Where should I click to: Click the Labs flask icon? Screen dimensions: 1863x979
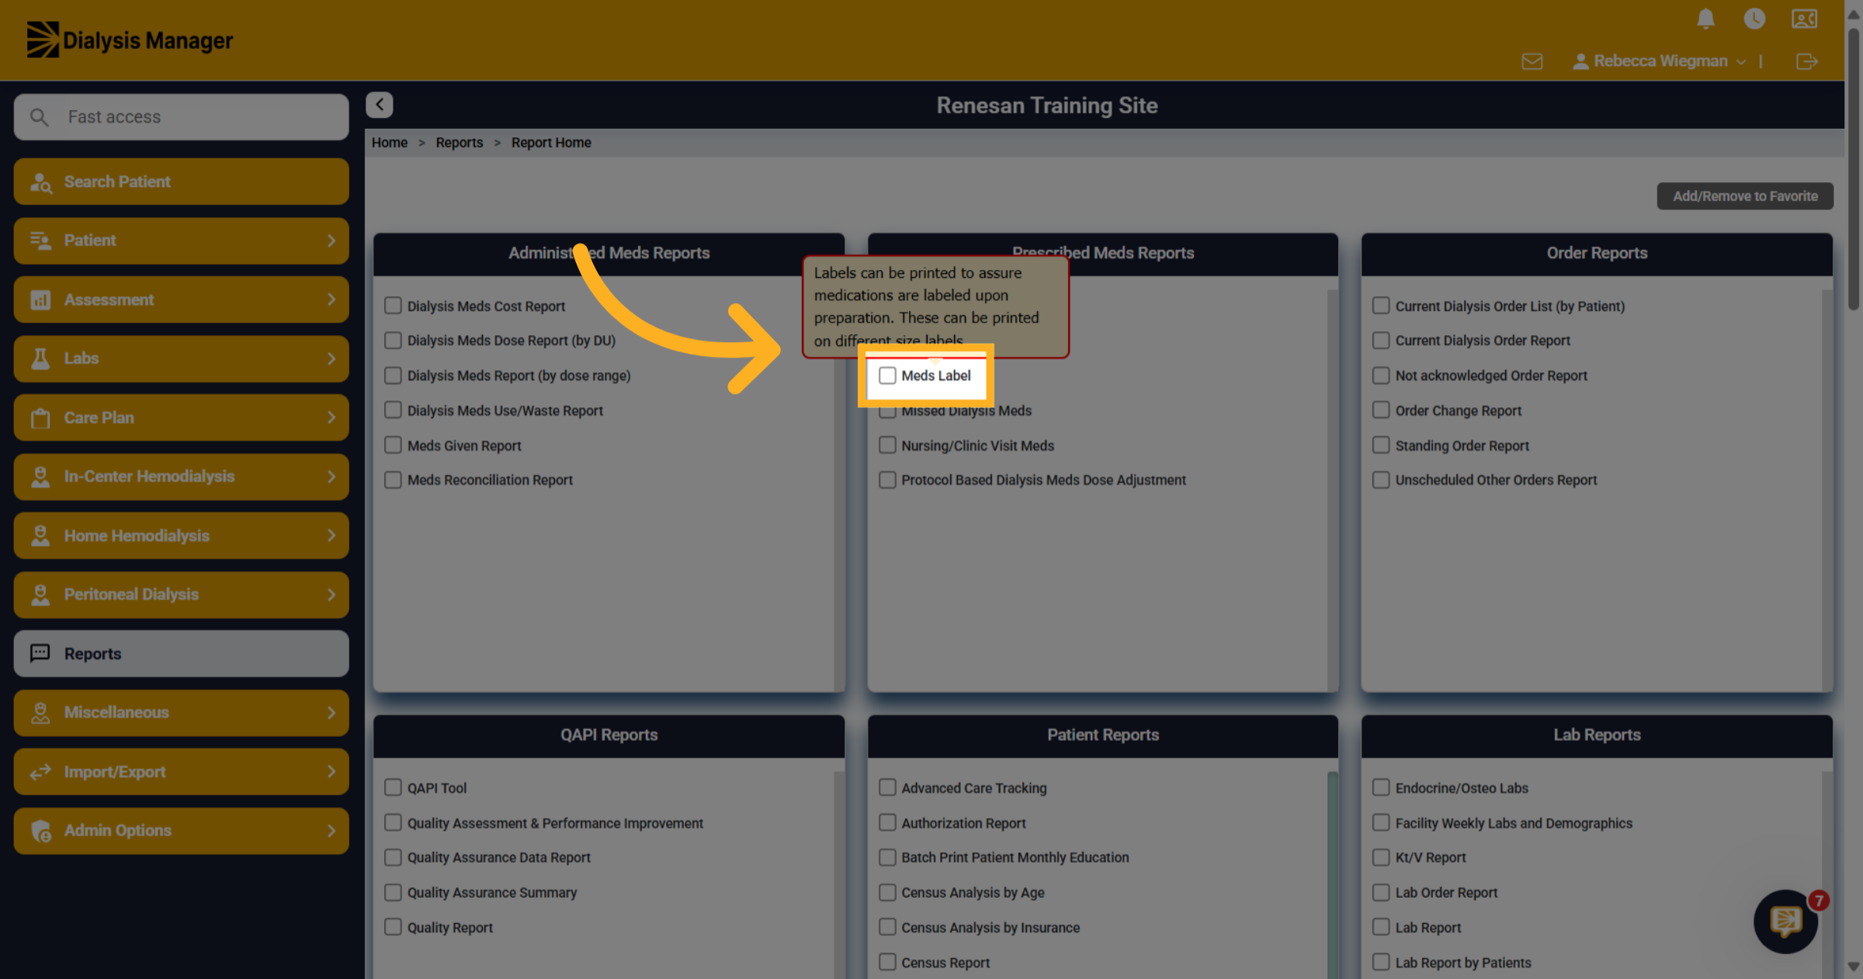click(x=40, y=358)
